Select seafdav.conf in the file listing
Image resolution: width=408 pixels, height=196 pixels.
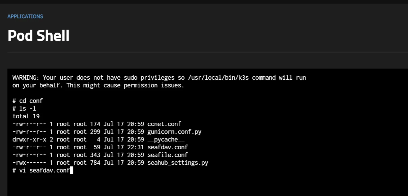tap(168, 147)
